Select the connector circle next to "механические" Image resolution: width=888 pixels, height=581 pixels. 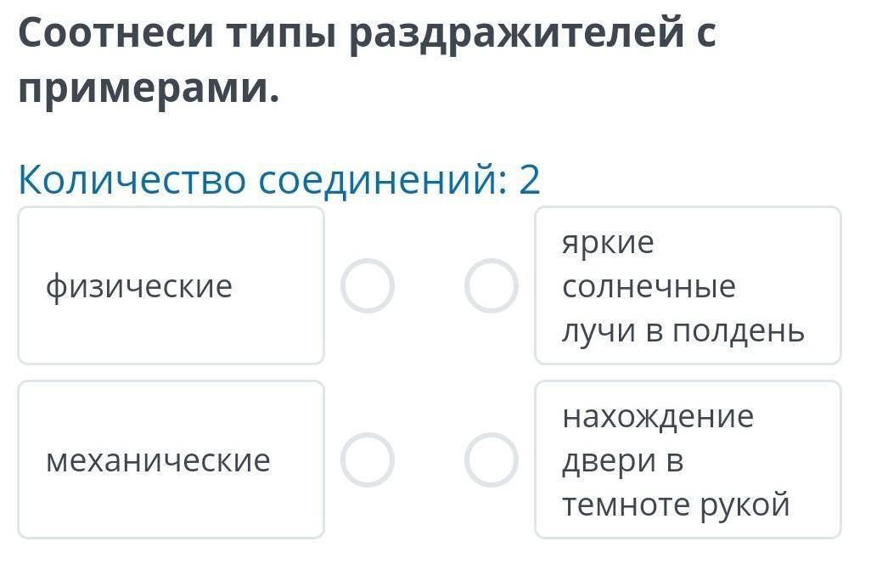pyautogui.click(x=367, y=460)
